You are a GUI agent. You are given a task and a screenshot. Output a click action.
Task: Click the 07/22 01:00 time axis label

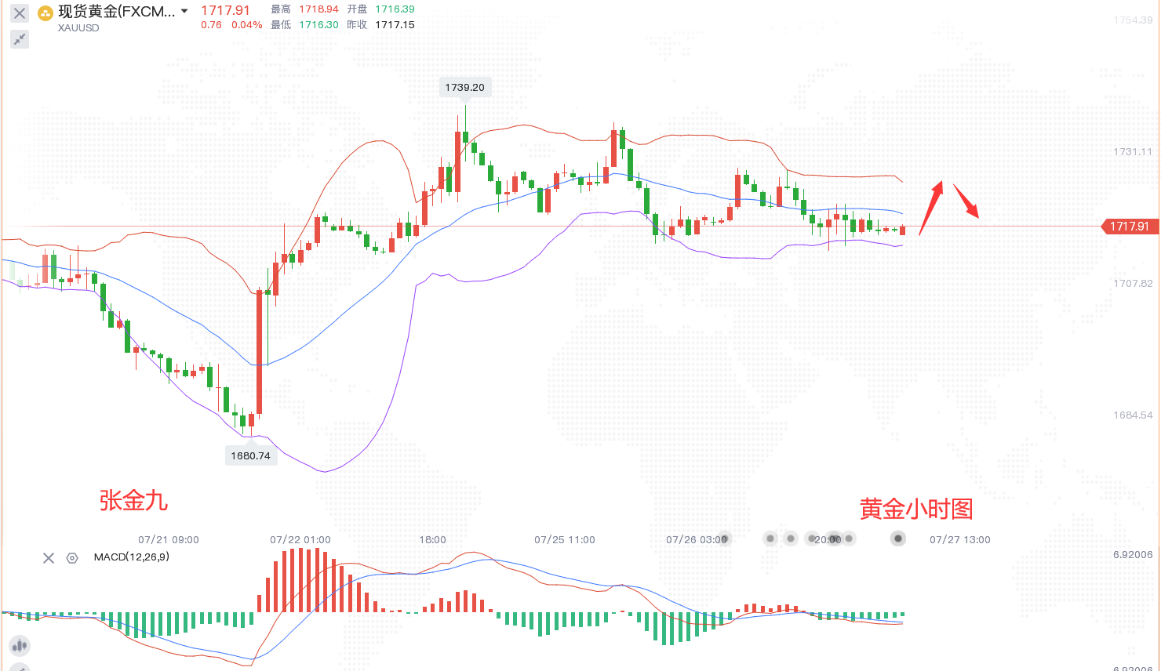(300, 540)
